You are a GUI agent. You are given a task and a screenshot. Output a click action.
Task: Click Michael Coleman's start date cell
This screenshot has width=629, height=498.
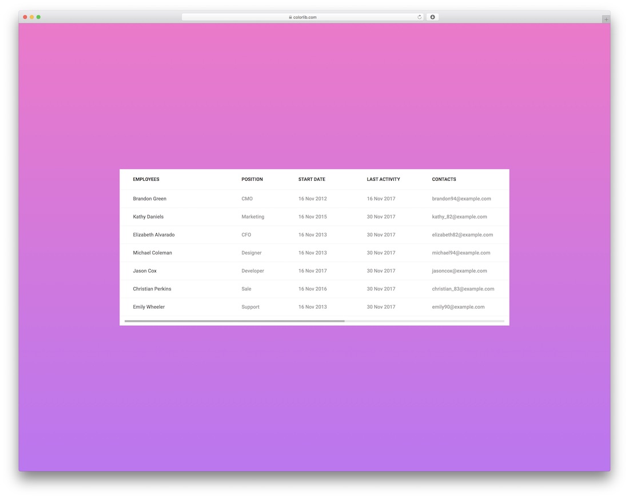point(312,253)
